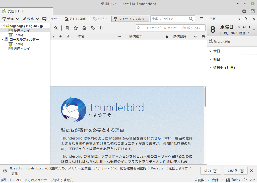
Task: Jump to today circle icon
Action: click(x=244, y=27)
